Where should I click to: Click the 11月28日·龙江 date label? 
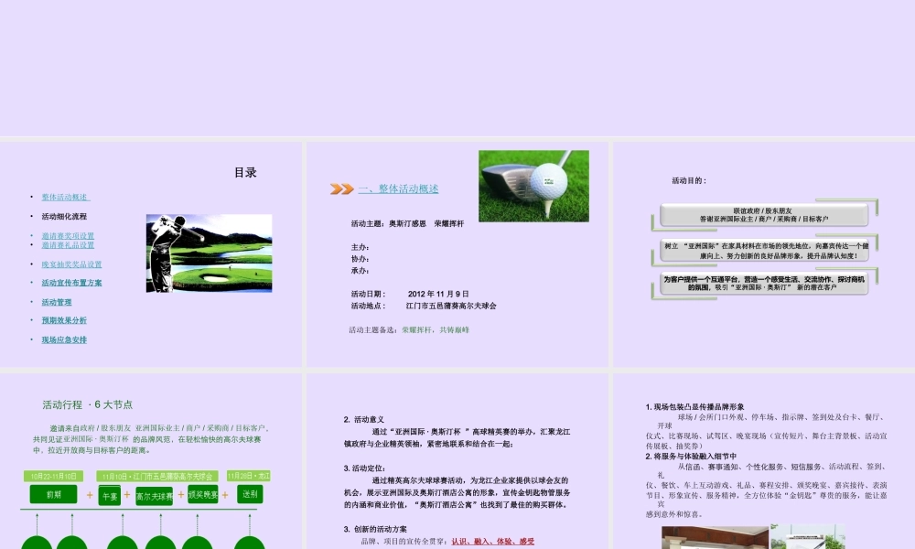click(249, 476)
